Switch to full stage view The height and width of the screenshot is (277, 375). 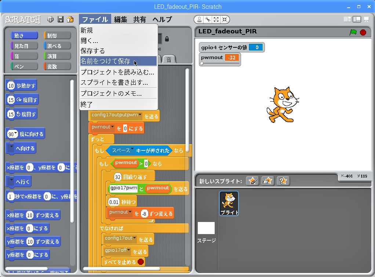pos(357,19)
